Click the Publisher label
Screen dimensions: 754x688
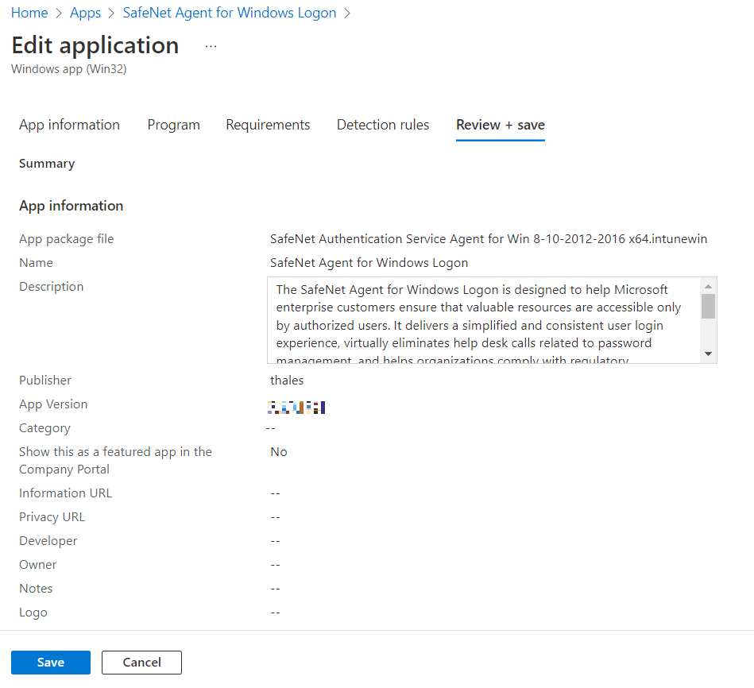(x=45, y=381)
